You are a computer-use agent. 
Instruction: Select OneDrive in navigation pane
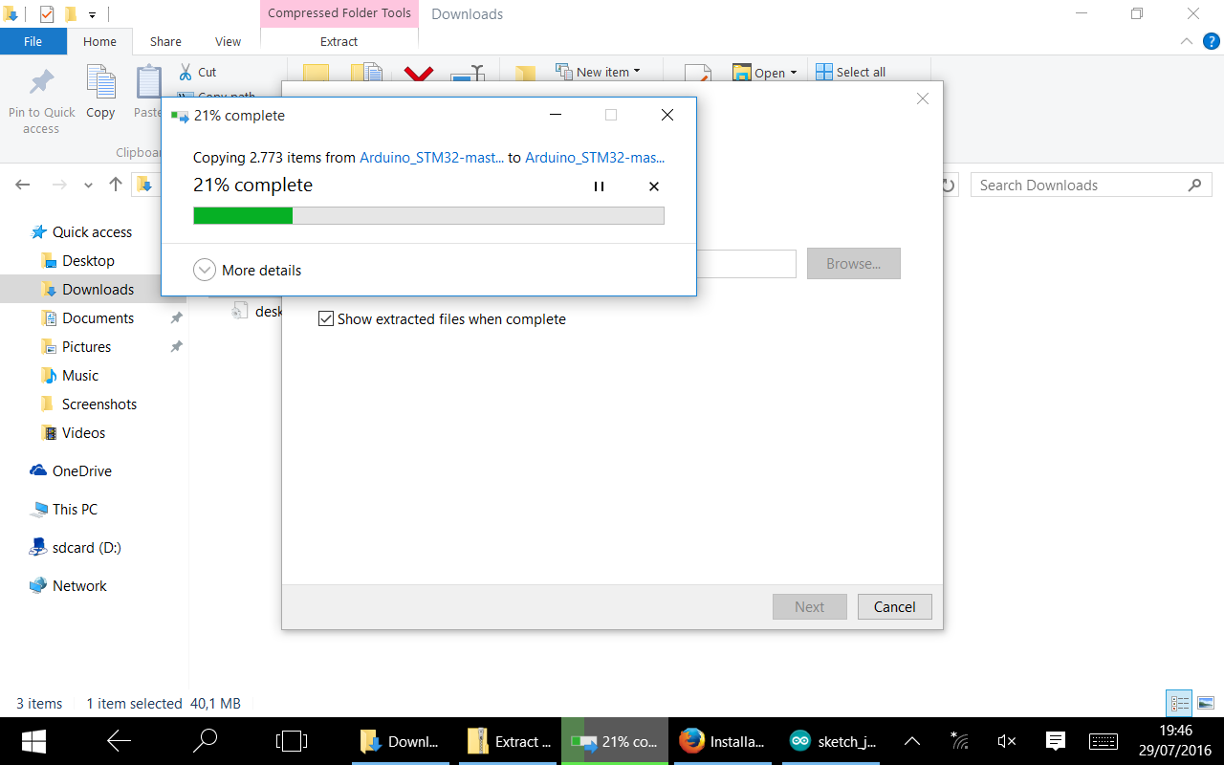tap(82, 471)
